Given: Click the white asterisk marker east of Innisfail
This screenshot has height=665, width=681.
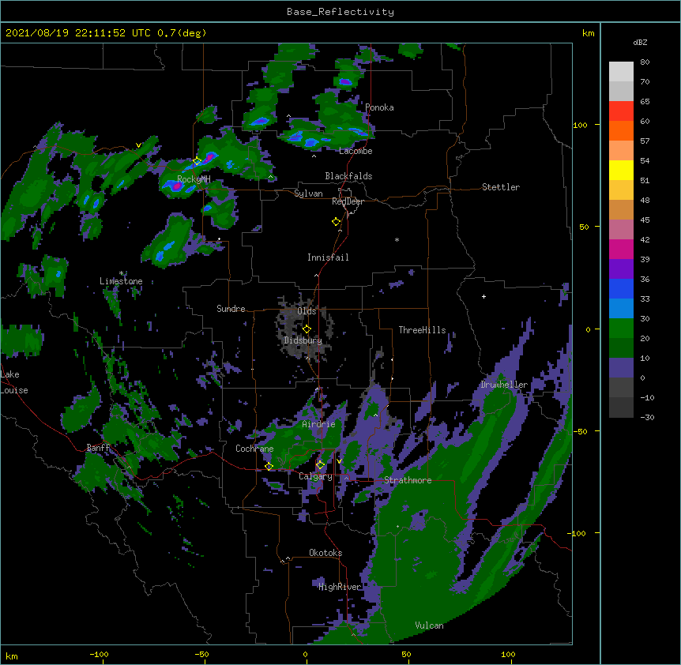Looking at the screenshot, I should pos(397,239).
